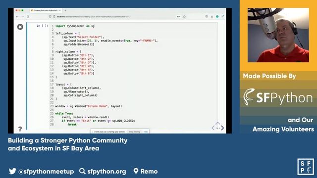Open the downloads icon in browser toolbar
The image size is (317, 178).
[x=212, y=16]
